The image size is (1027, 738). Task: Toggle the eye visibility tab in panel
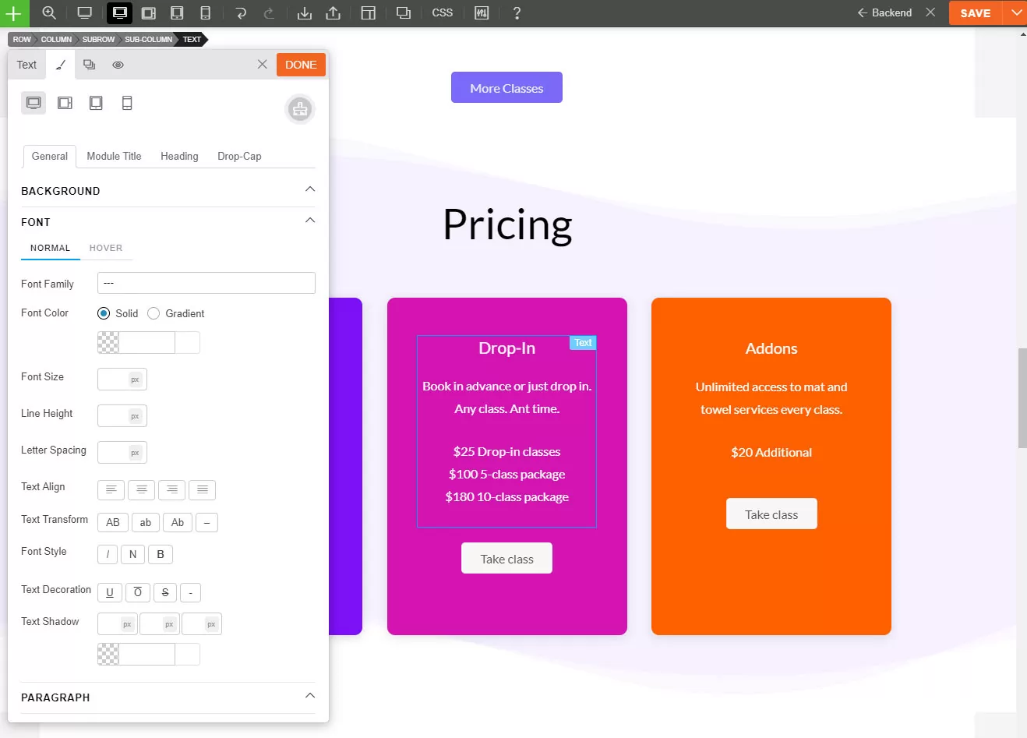(x=118, y=65)
